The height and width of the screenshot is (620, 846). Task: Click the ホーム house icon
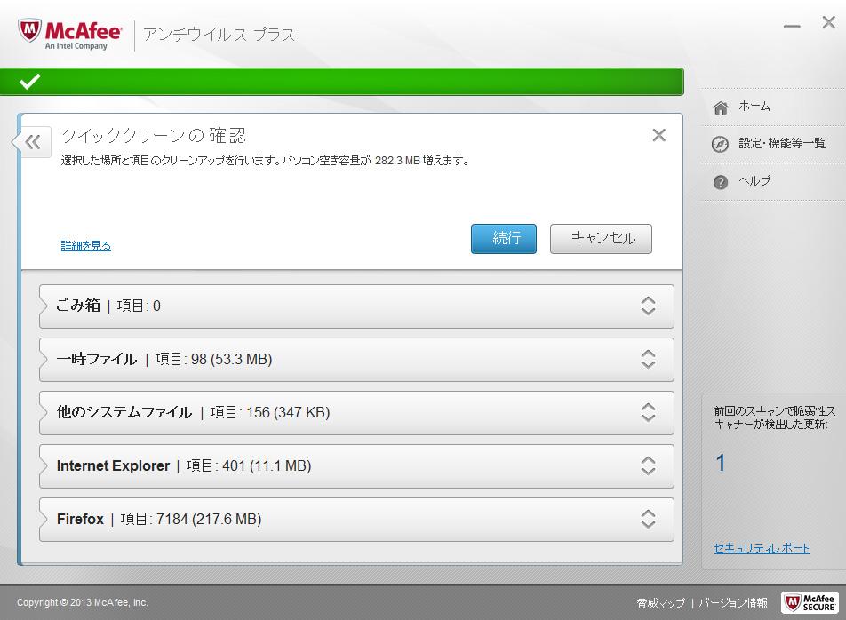coord(721,107)
